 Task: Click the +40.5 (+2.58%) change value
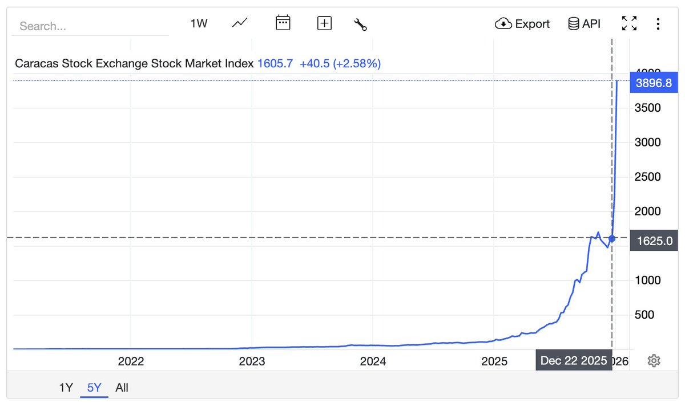coord(340,63)
